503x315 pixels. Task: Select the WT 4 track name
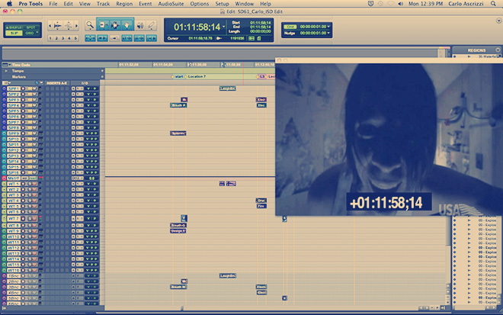14,201
